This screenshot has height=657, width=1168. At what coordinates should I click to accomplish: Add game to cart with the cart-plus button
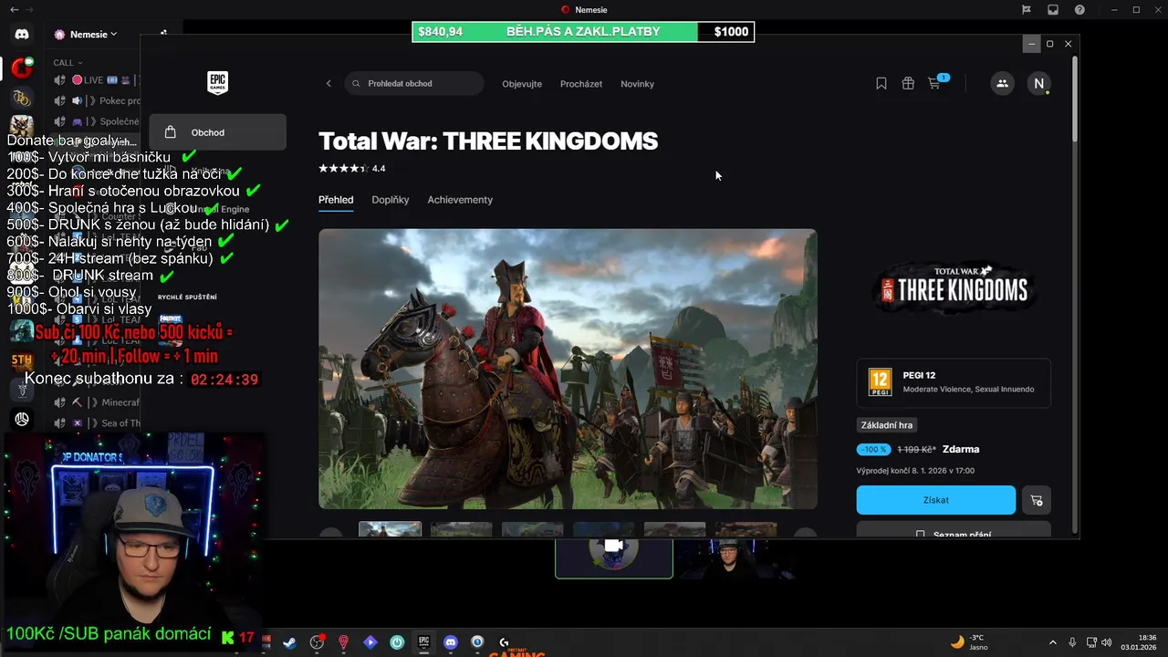pyautogui.click(x=1036, y=500)
